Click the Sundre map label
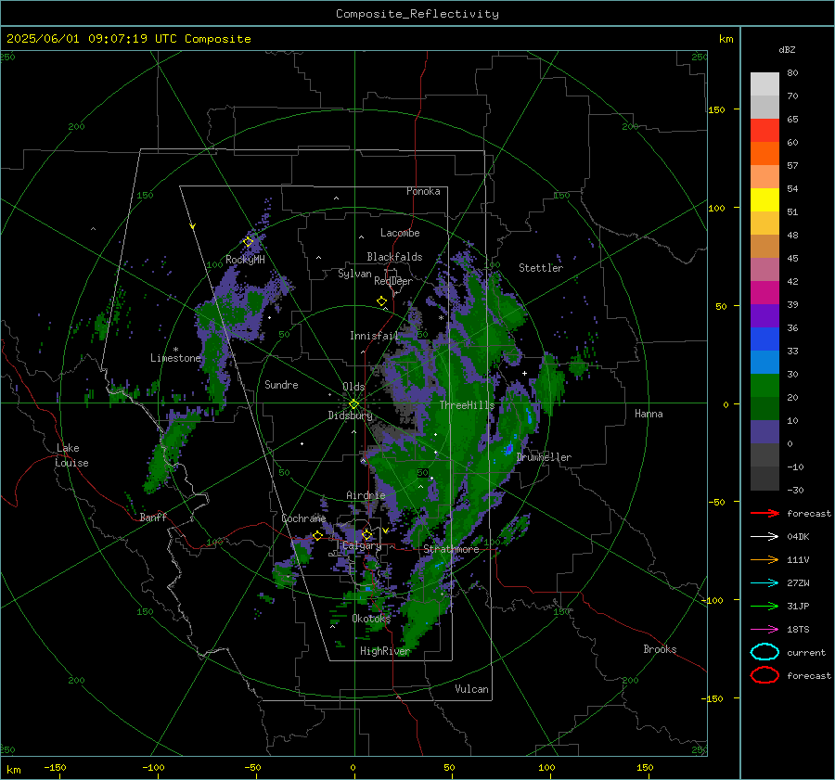The image size is (835, 780). pyautogui.click(x=281, y=384)
